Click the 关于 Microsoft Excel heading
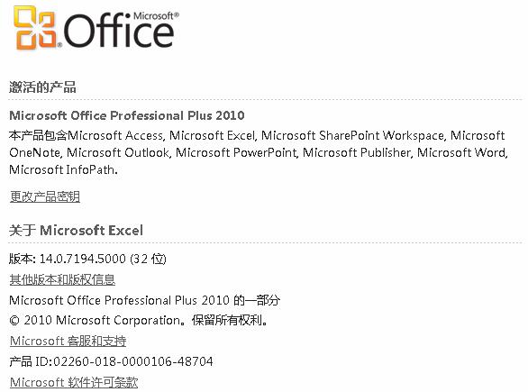Image resolution: width=528 pixels, height=392 pixels. (76, 231)
